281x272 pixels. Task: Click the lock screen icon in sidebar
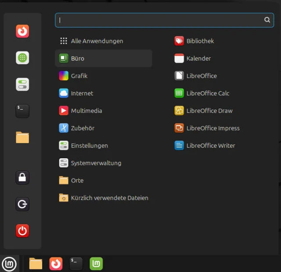pyautogui.click(x=22, y=178)
